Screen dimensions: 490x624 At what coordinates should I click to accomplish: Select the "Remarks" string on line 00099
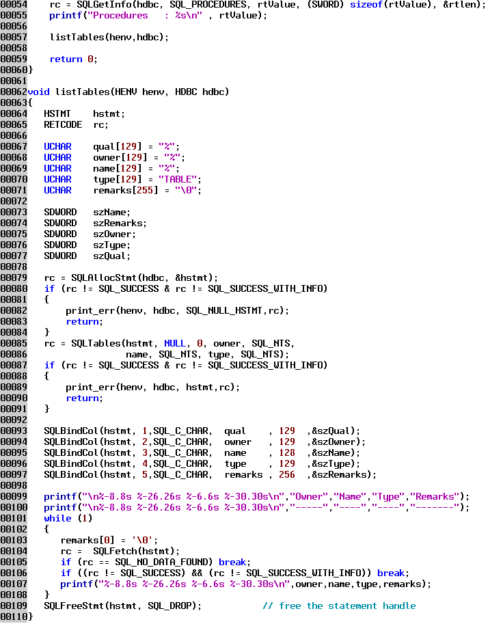click(435, 497)
